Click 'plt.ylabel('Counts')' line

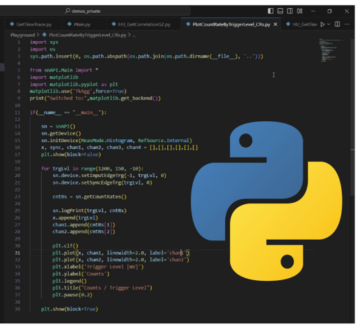81,273
